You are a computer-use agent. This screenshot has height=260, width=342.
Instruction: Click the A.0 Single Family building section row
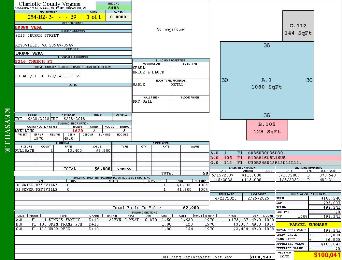pos(145,220)
